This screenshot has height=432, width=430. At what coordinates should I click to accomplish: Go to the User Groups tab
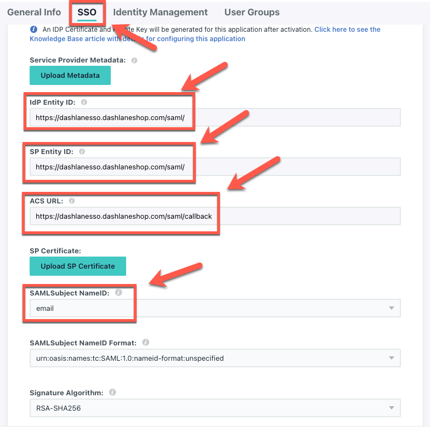pyautogui.click(x=252, y=12)
